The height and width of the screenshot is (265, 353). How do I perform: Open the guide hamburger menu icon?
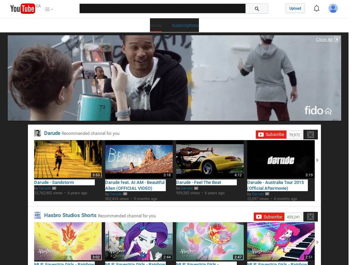click(x=47, y=8)
